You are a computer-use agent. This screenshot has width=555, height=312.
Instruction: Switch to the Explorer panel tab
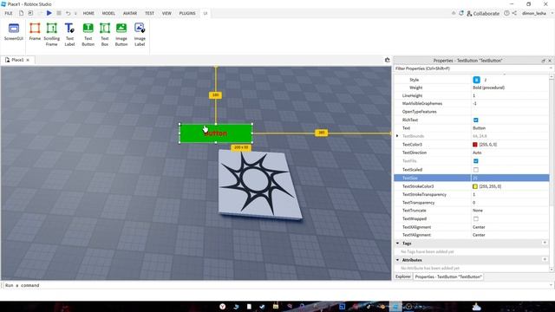402,276
